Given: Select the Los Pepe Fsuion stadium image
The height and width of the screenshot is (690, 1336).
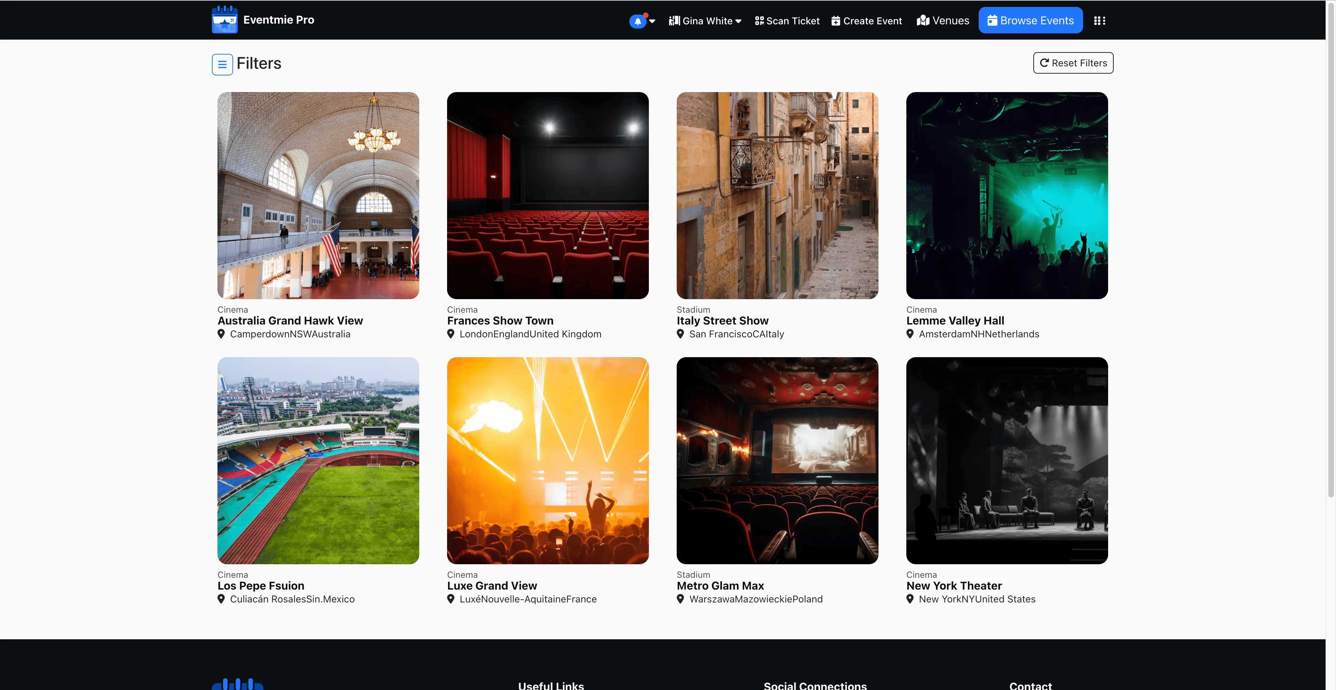Looking at the screenshot, I should pyautogui.click(x=318, y=460).
